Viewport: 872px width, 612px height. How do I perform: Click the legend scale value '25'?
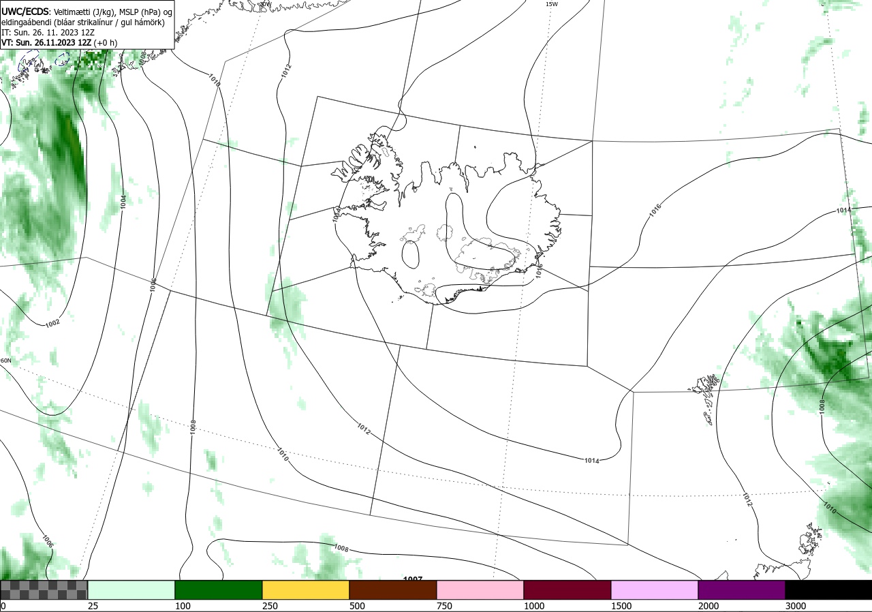(x=93, y=606)
